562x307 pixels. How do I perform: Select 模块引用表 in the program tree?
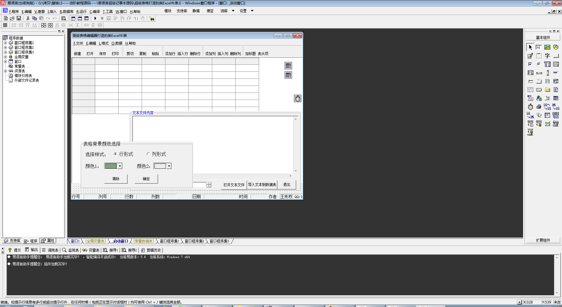[23, 76]
